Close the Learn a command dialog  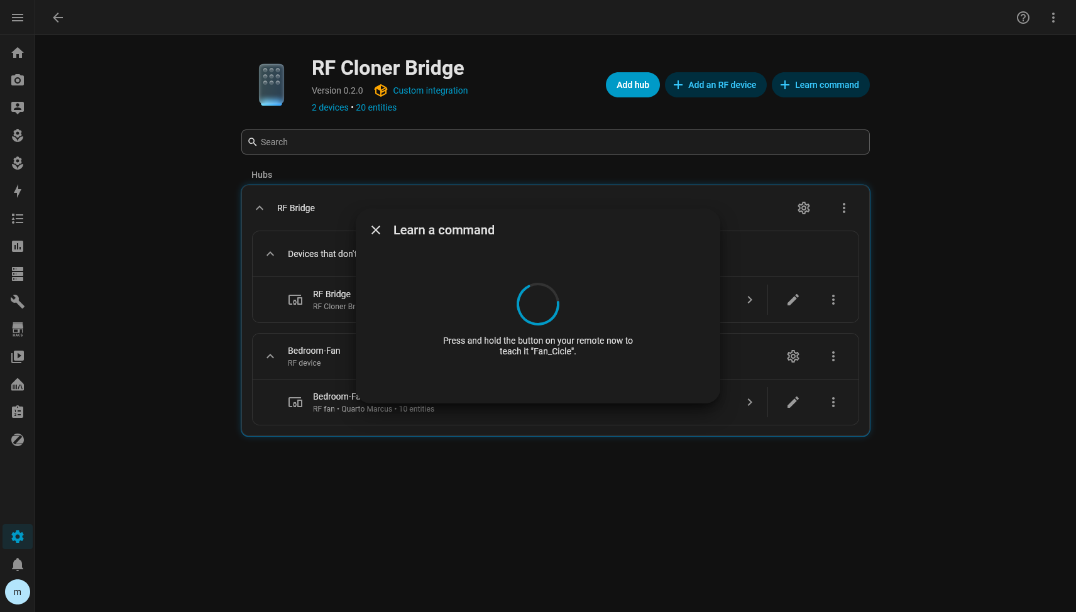(376, 230)
